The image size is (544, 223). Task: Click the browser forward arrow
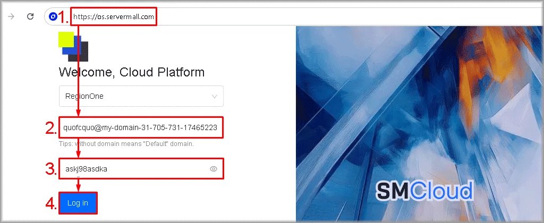click(x=11, y=16)
